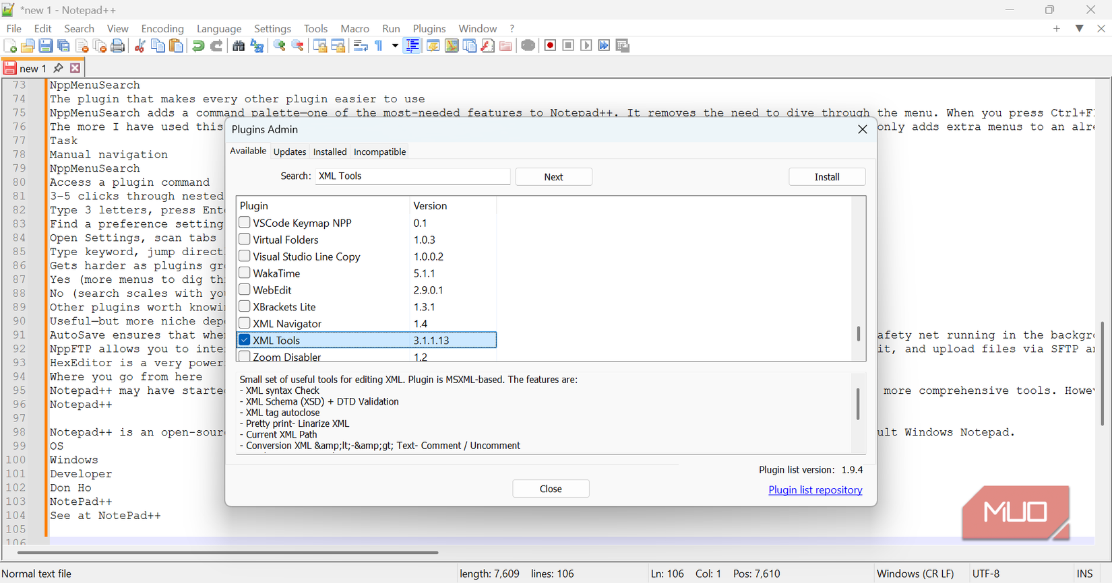The image size is (1112, 583).
Task: Run macro multiple times icon
Action: click(605, 46)
